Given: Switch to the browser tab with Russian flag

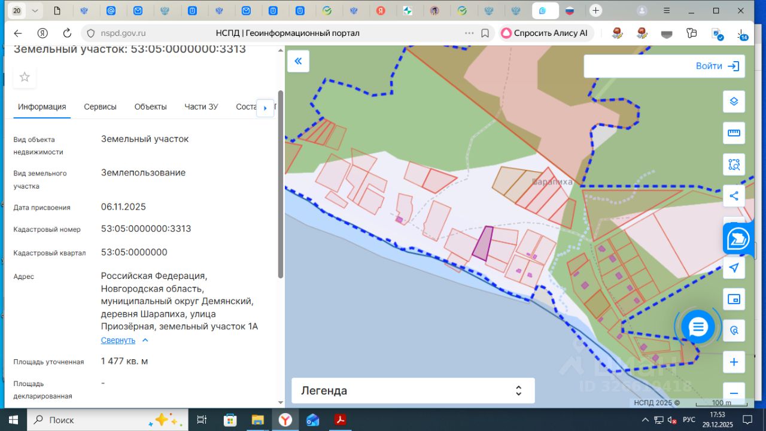Looking at the screenshot, I should pyautogui.click(x=570, y=11).
